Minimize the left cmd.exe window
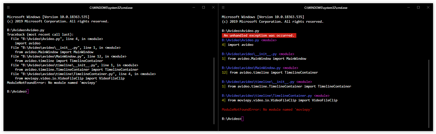This screenshot has height=134, width=436. click(x=194, y=7)
